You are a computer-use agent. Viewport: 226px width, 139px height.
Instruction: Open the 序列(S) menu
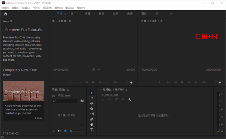[37, 8]
